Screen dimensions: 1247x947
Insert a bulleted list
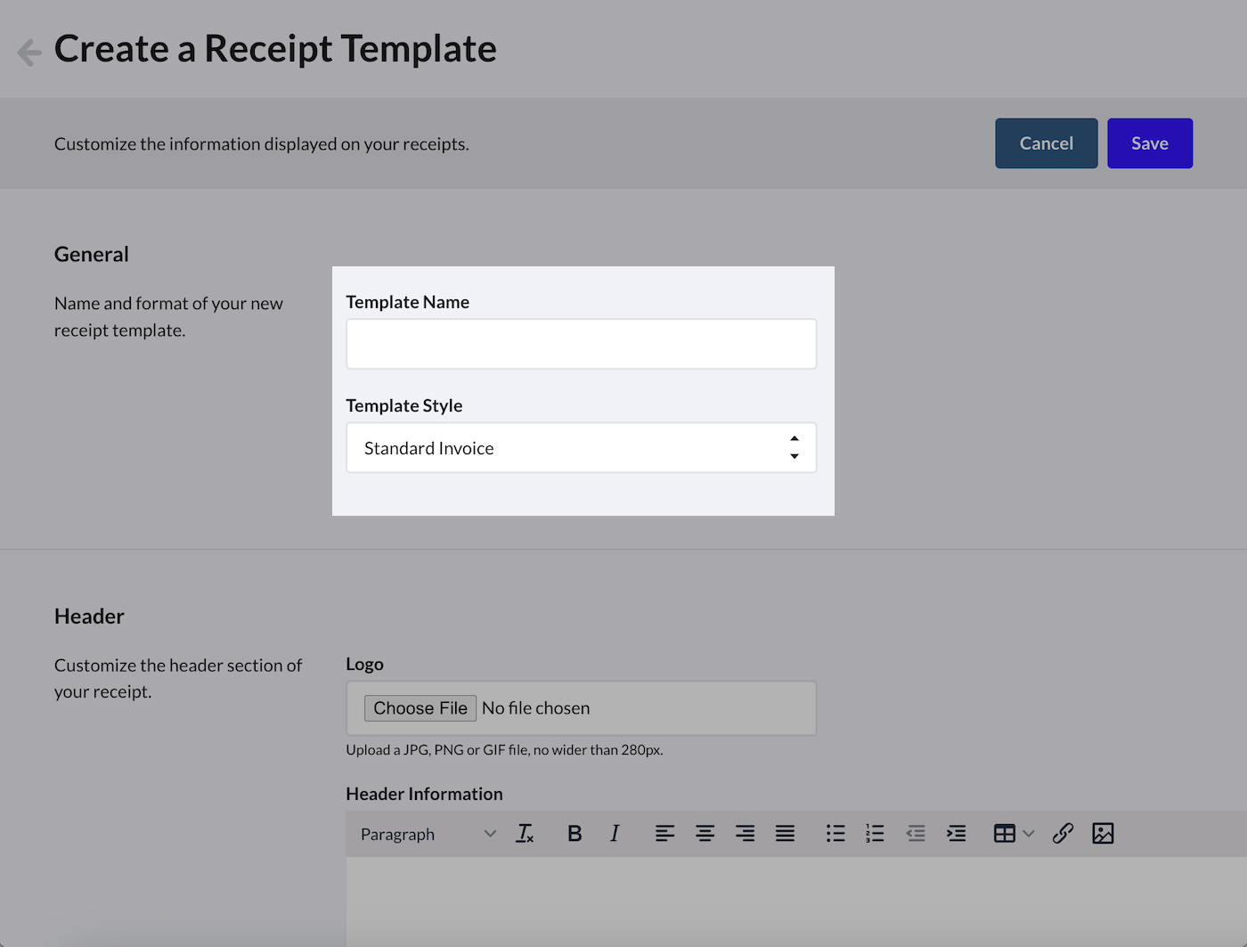point(835,834)
